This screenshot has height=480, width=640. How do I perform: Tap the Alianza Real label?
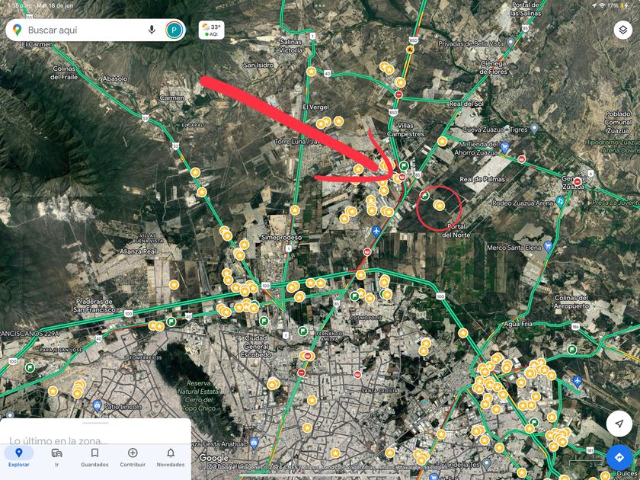point(138,251)
